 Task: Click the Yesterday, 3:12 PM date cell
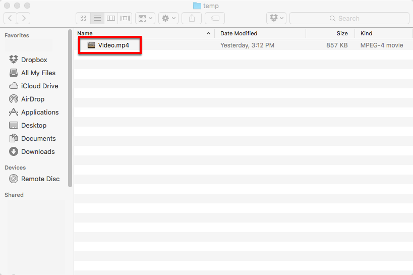(x=247, y=45)
